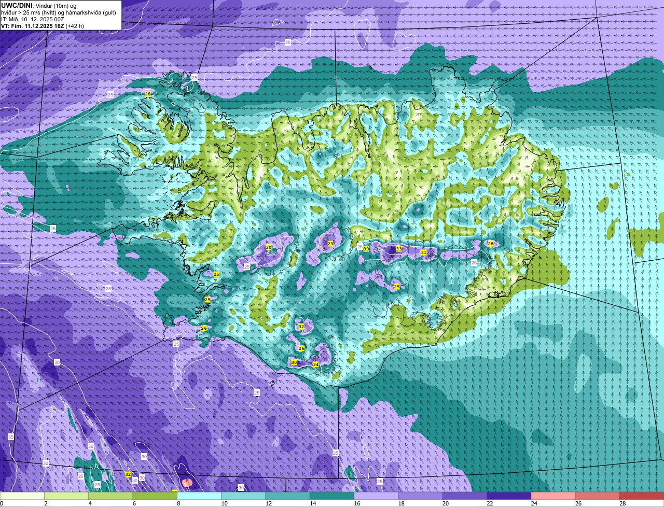Screen dimensions: 664x507
Task: Click the legend scale value '10'
Action: [x=224, y=503]
